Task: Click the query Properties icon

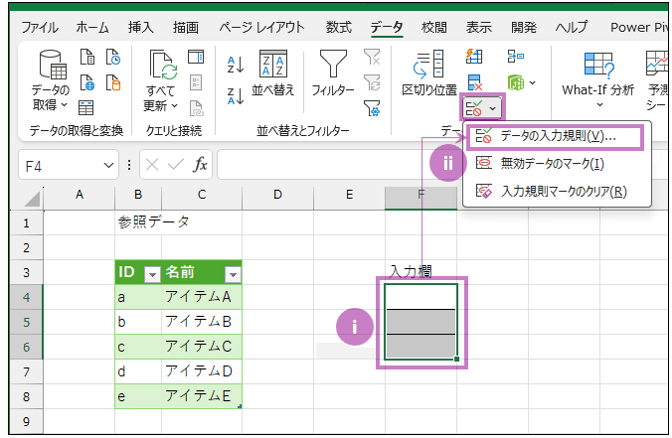Action: (x=196, y=82)
